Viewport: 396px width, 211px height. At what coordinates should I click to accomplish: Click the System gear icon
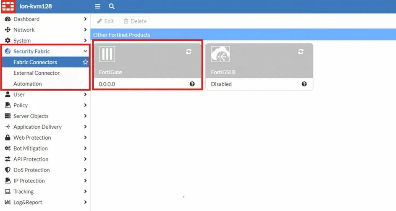[8, 40]
